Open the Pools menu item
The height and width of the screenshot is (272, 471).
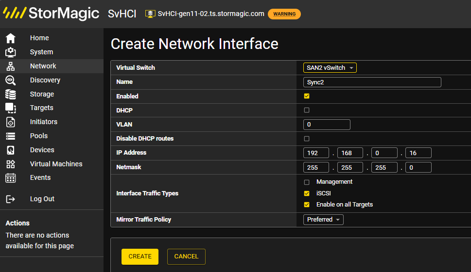point(39,136)
